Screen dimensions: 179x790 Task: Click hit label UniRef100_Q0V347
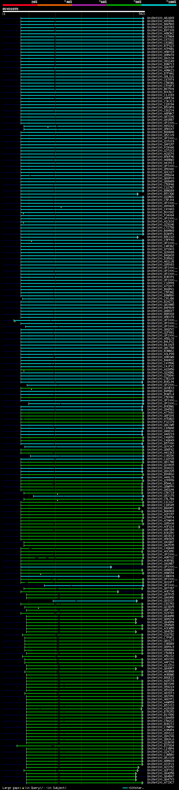tap(161, 446)
